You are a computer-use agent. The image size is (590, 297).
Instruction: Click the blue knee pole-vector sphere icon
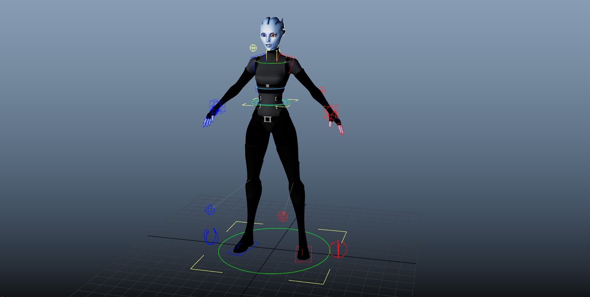(x=210, y=209)
